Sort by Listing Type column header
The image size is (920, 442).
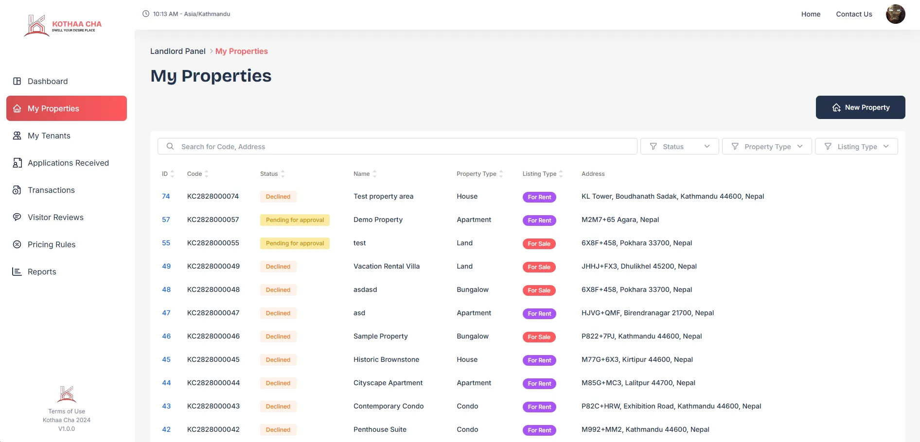click(543, 174)
